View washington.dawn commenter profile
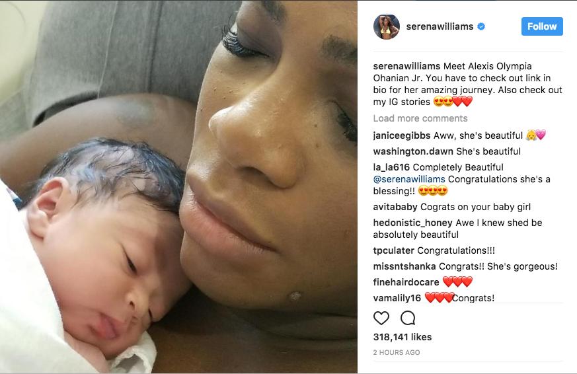This screenshot has width=577, height=374. click(x=413, y=151)
